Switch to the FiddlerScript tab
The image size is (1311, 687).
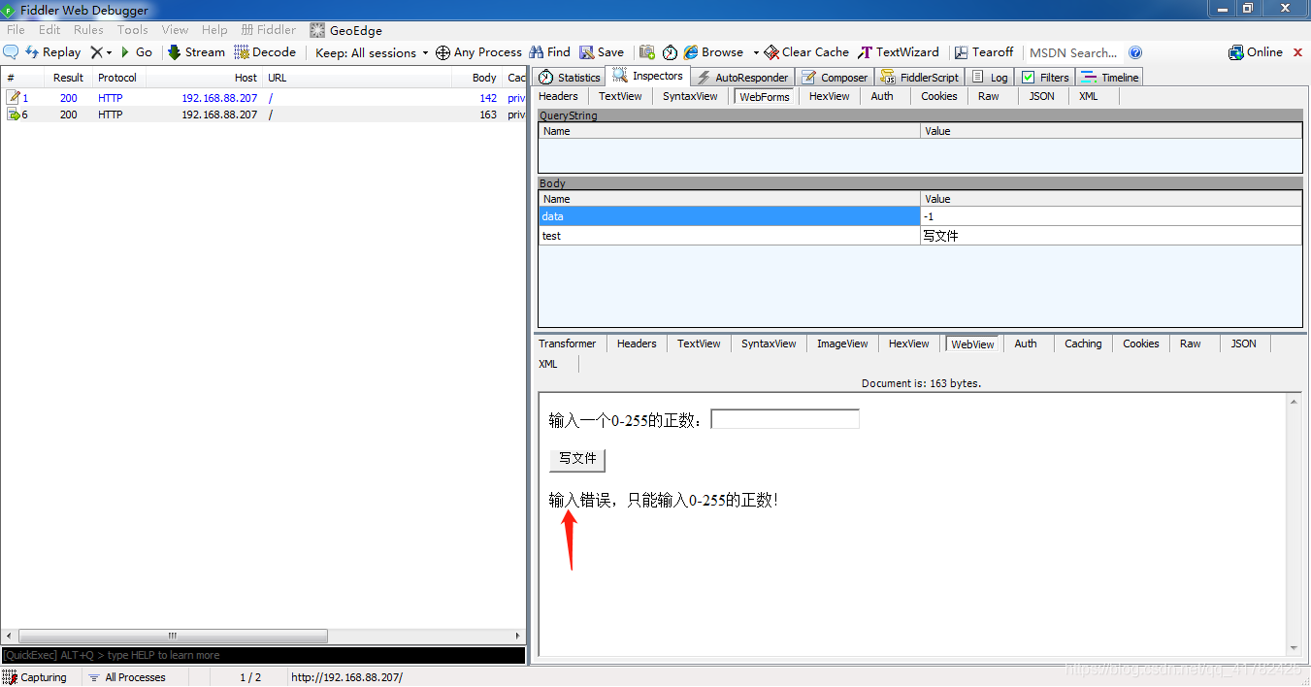point(921,78)
